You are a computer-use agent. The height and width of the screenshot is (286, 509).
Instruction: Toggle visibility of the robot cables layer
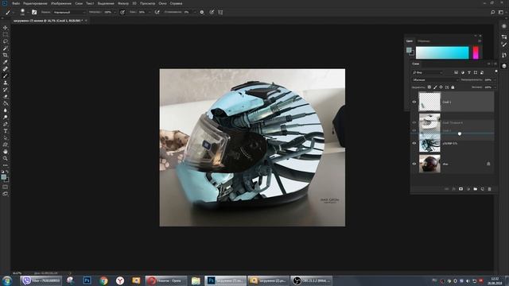414,143
